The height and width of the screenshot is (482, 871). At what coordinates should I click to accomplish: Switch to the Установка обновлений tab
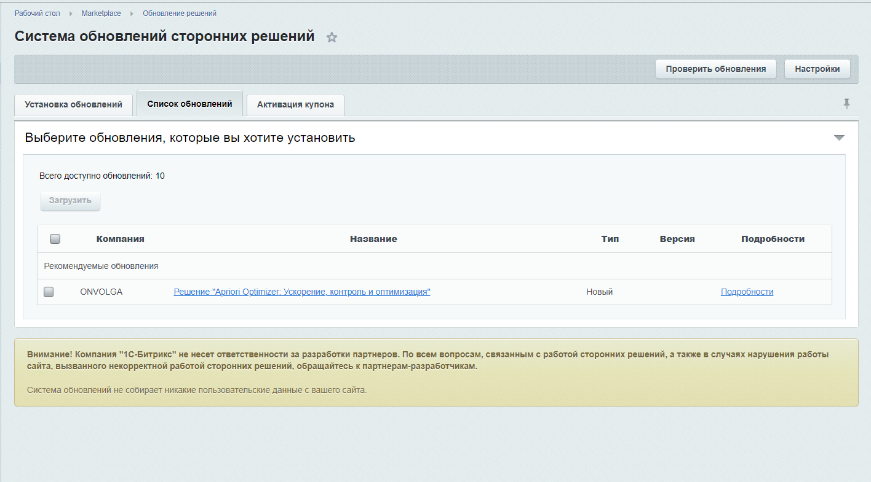73,104
